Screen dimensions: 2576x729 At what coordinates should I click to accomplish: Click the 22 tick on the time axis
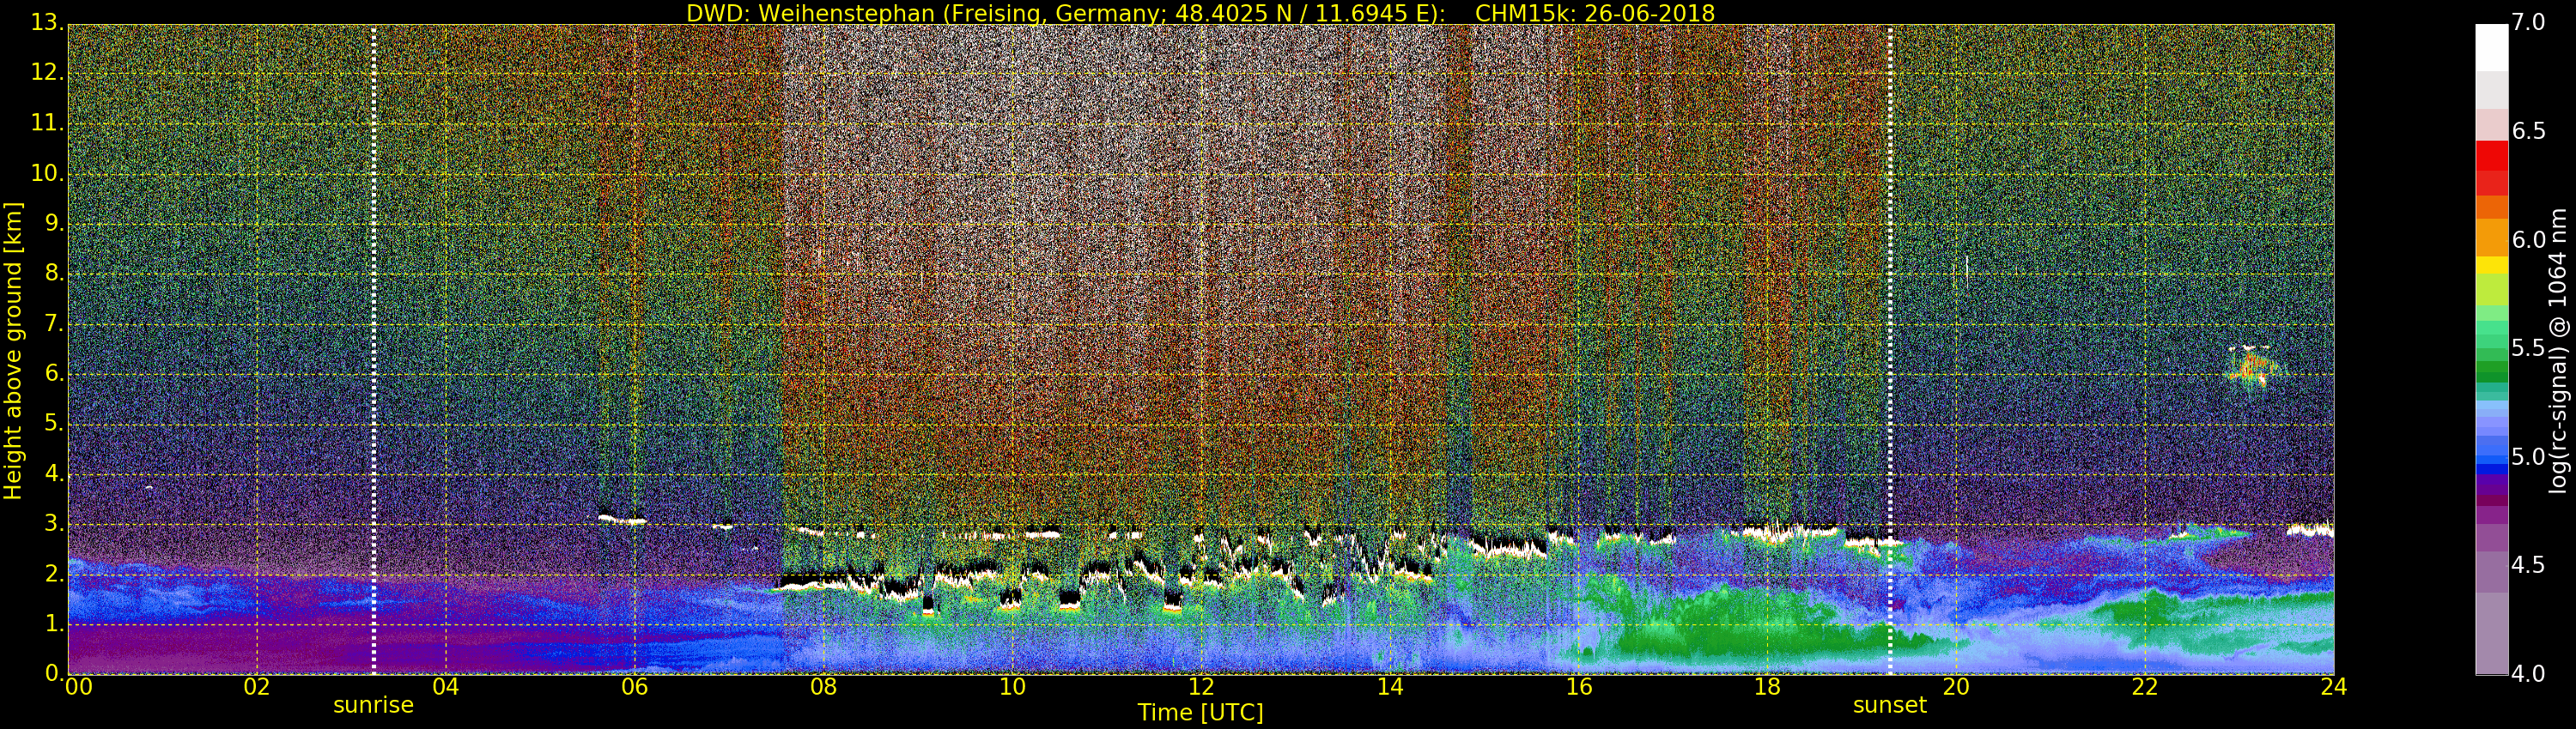point(2145,687)
